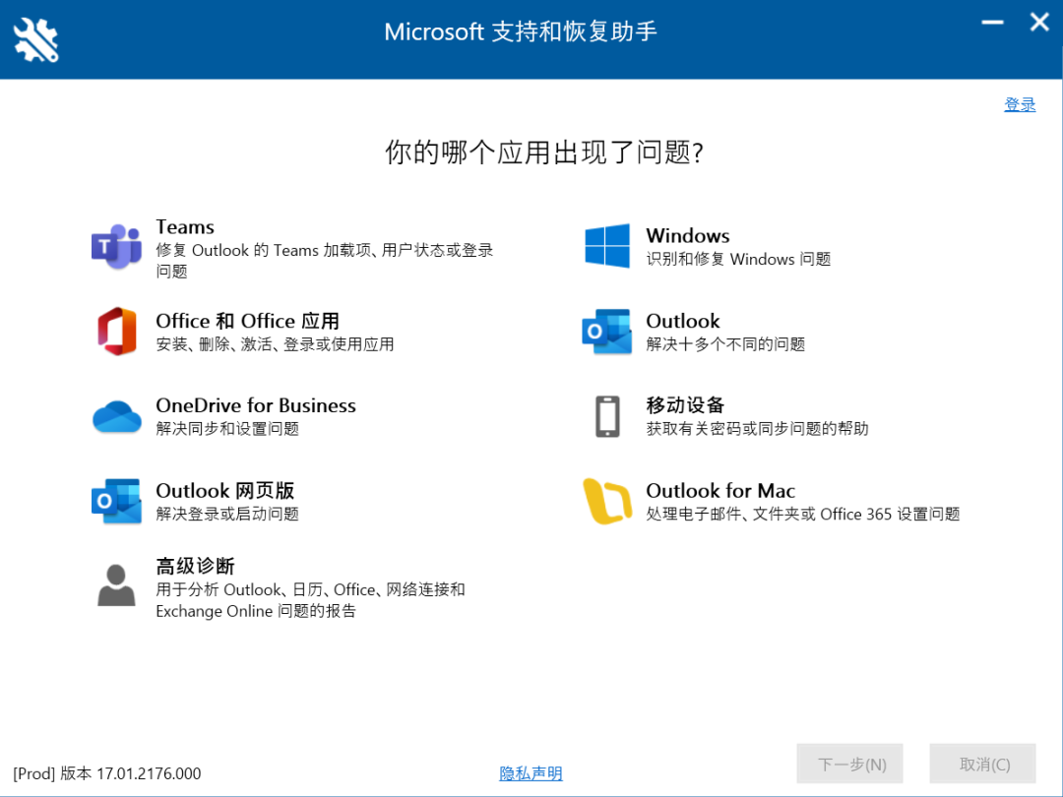This screenshot has height=797, width=1063.
Task: Open the 隐私声明 privacy link
Action: 531,773
